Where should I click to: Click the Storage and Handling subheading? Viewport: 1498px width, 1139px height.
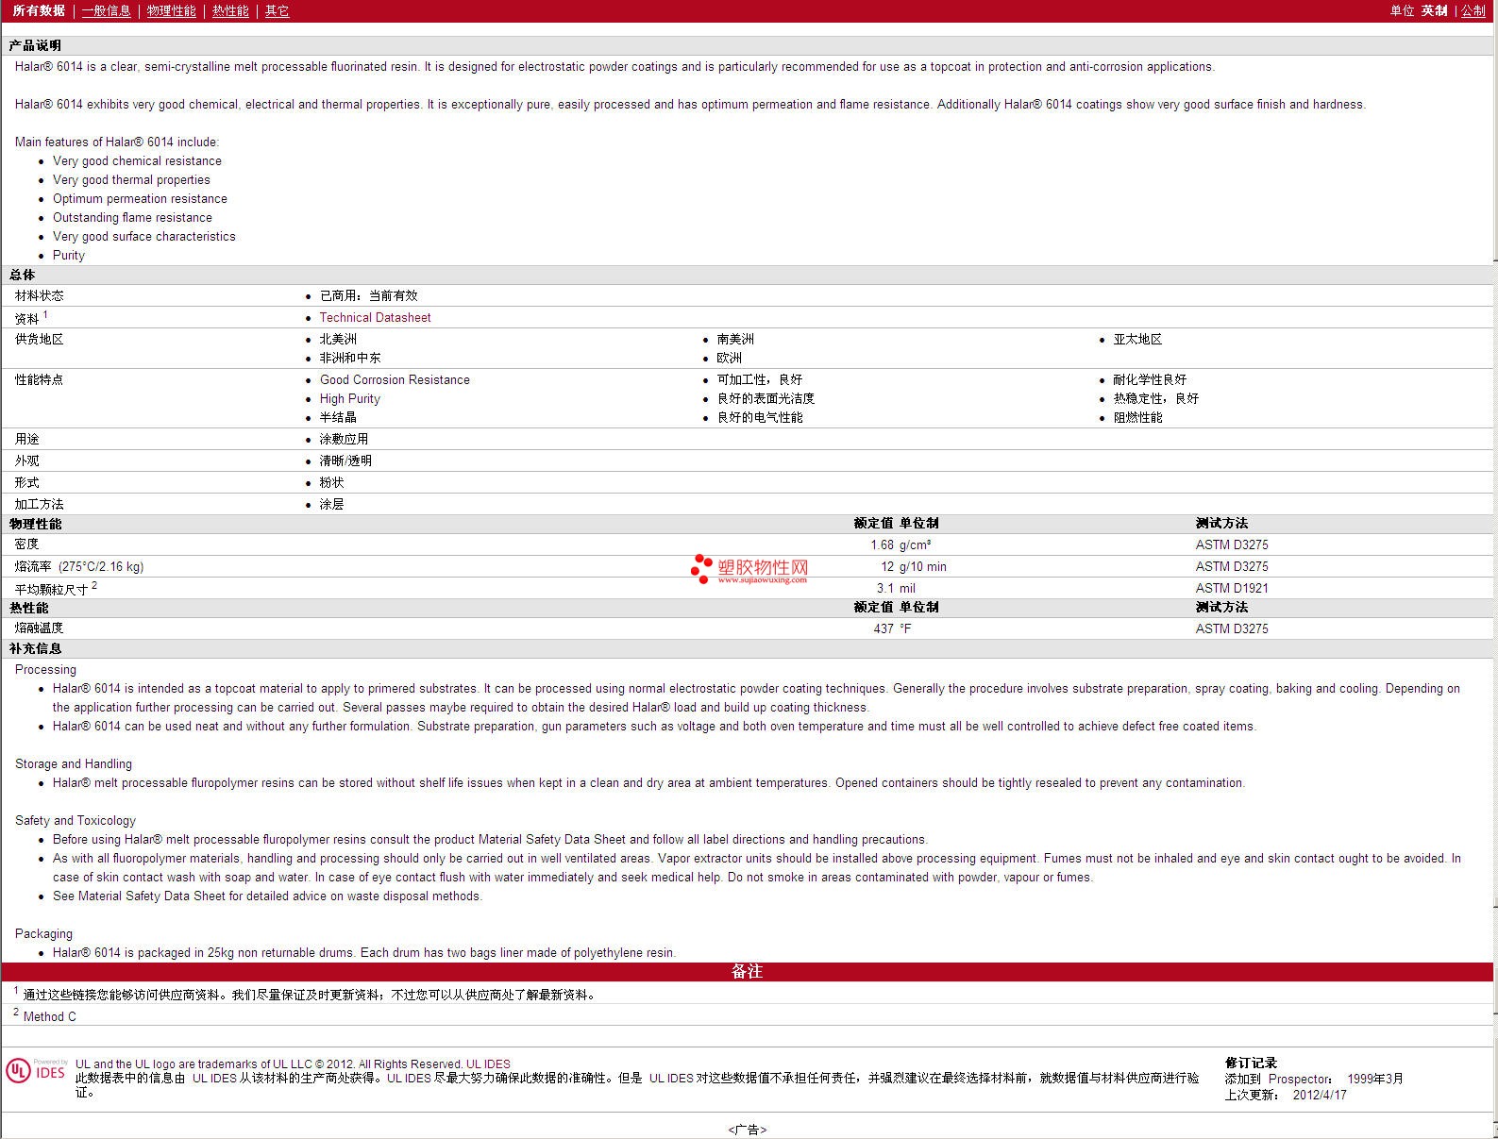pos(74,763)
